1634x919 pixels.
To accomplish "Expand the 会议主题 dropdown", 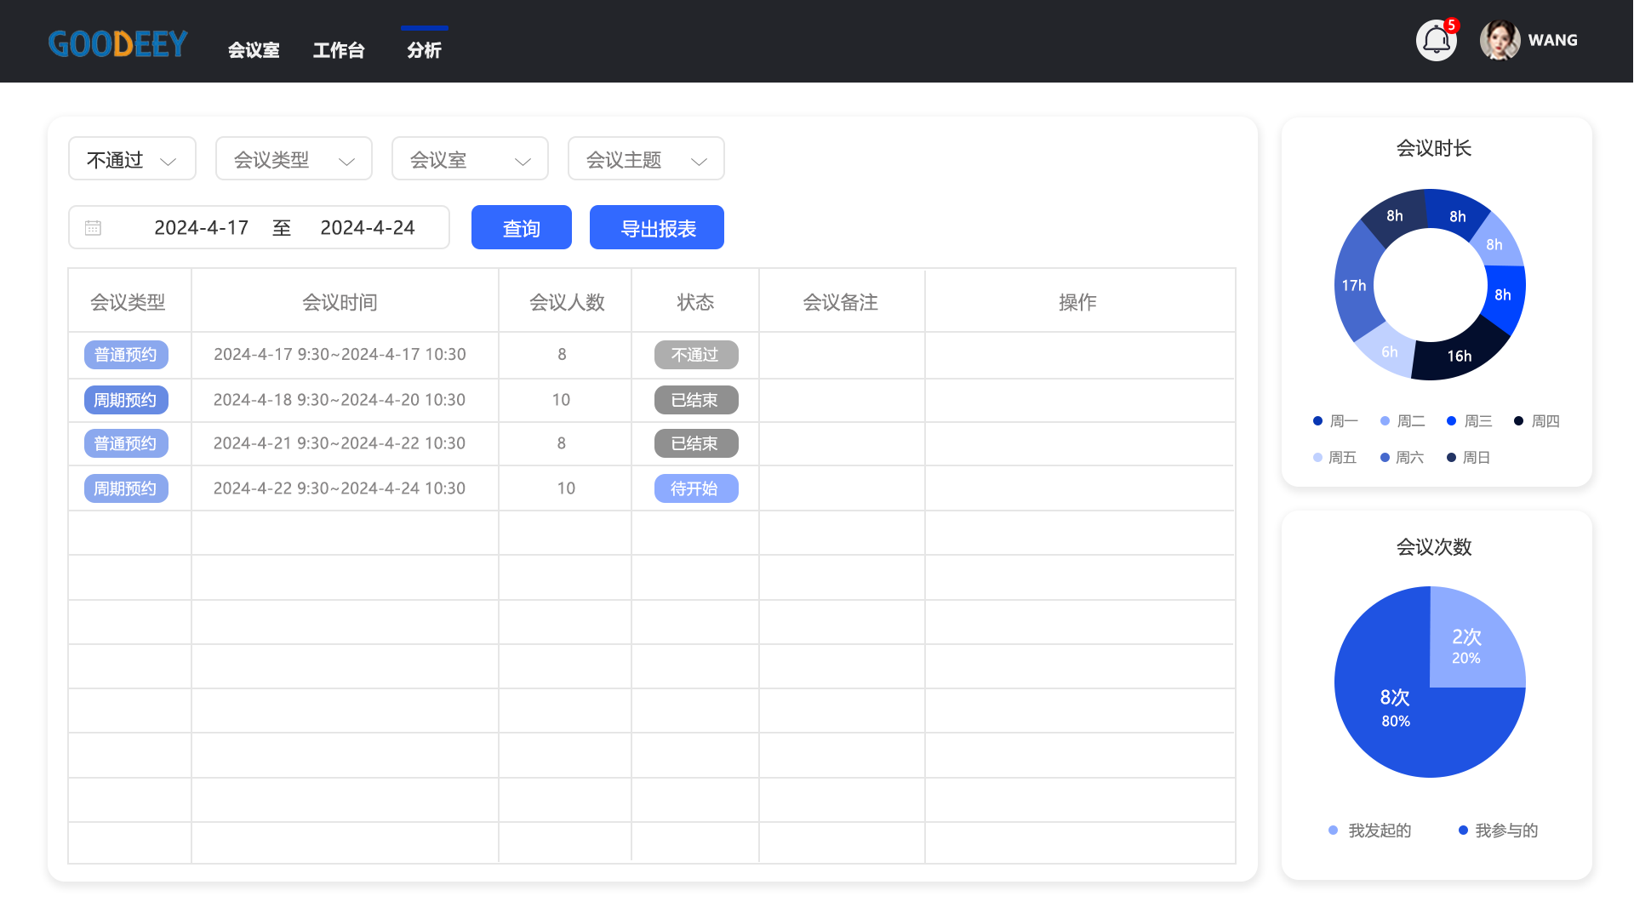I will (x=646, y=159).
